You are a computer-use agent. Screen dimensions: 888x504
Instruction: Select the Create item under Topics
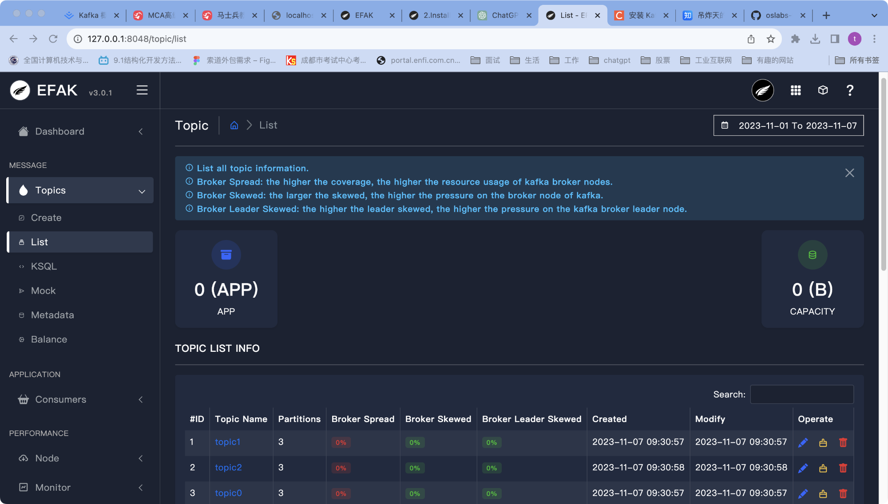[46, 218]
